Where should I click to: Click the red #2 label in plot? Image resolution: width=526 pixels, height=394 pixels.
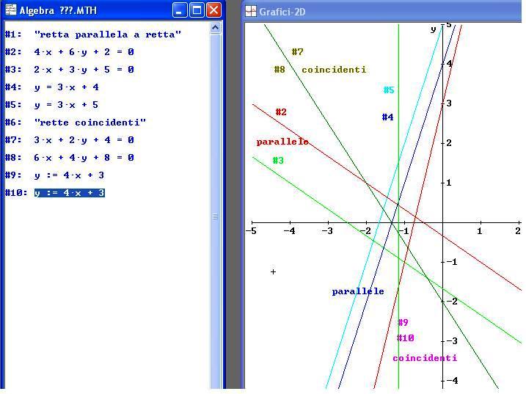pyautogui.click(x=281, y=112)
